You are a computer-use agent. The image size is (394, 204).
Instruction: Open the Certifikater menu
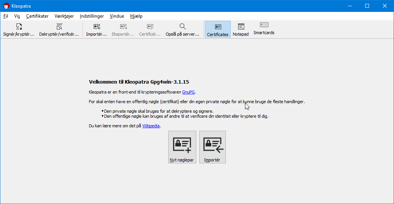37,16
